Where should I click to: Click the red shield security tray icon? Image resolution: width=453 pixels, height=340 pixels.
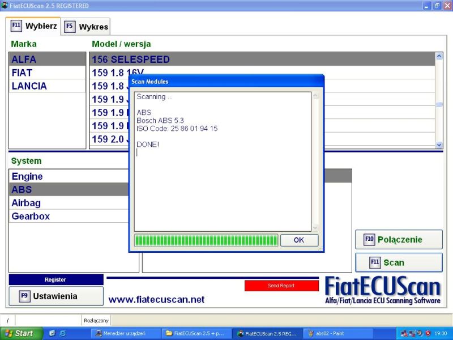point(428,333)
